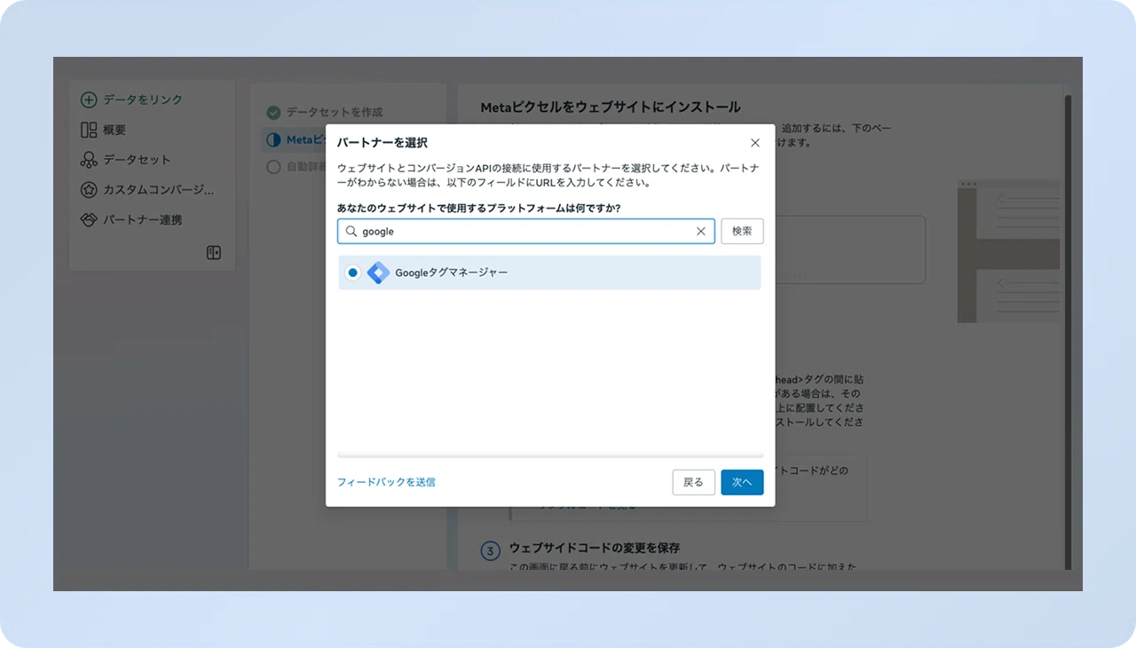
Task: Click the ウェブサイドコードの変更を保存 step heading
Action: coord(595,548)
